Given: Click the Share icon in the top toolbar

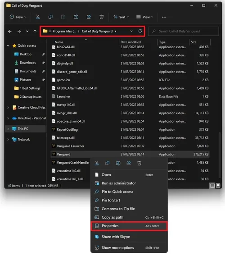Looking at the screenshot, I should [89, 17].
